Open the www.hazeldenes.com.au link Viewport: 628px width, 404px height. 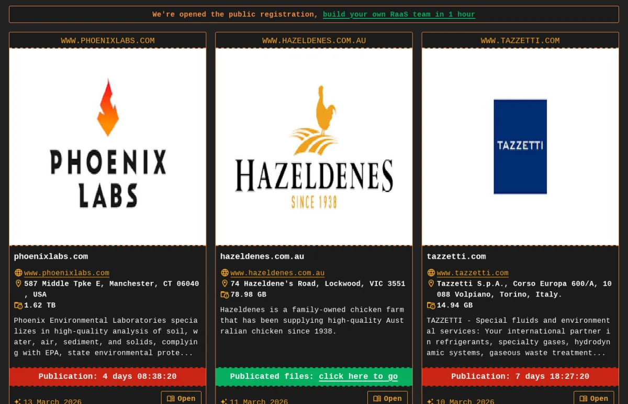(277, 273)
